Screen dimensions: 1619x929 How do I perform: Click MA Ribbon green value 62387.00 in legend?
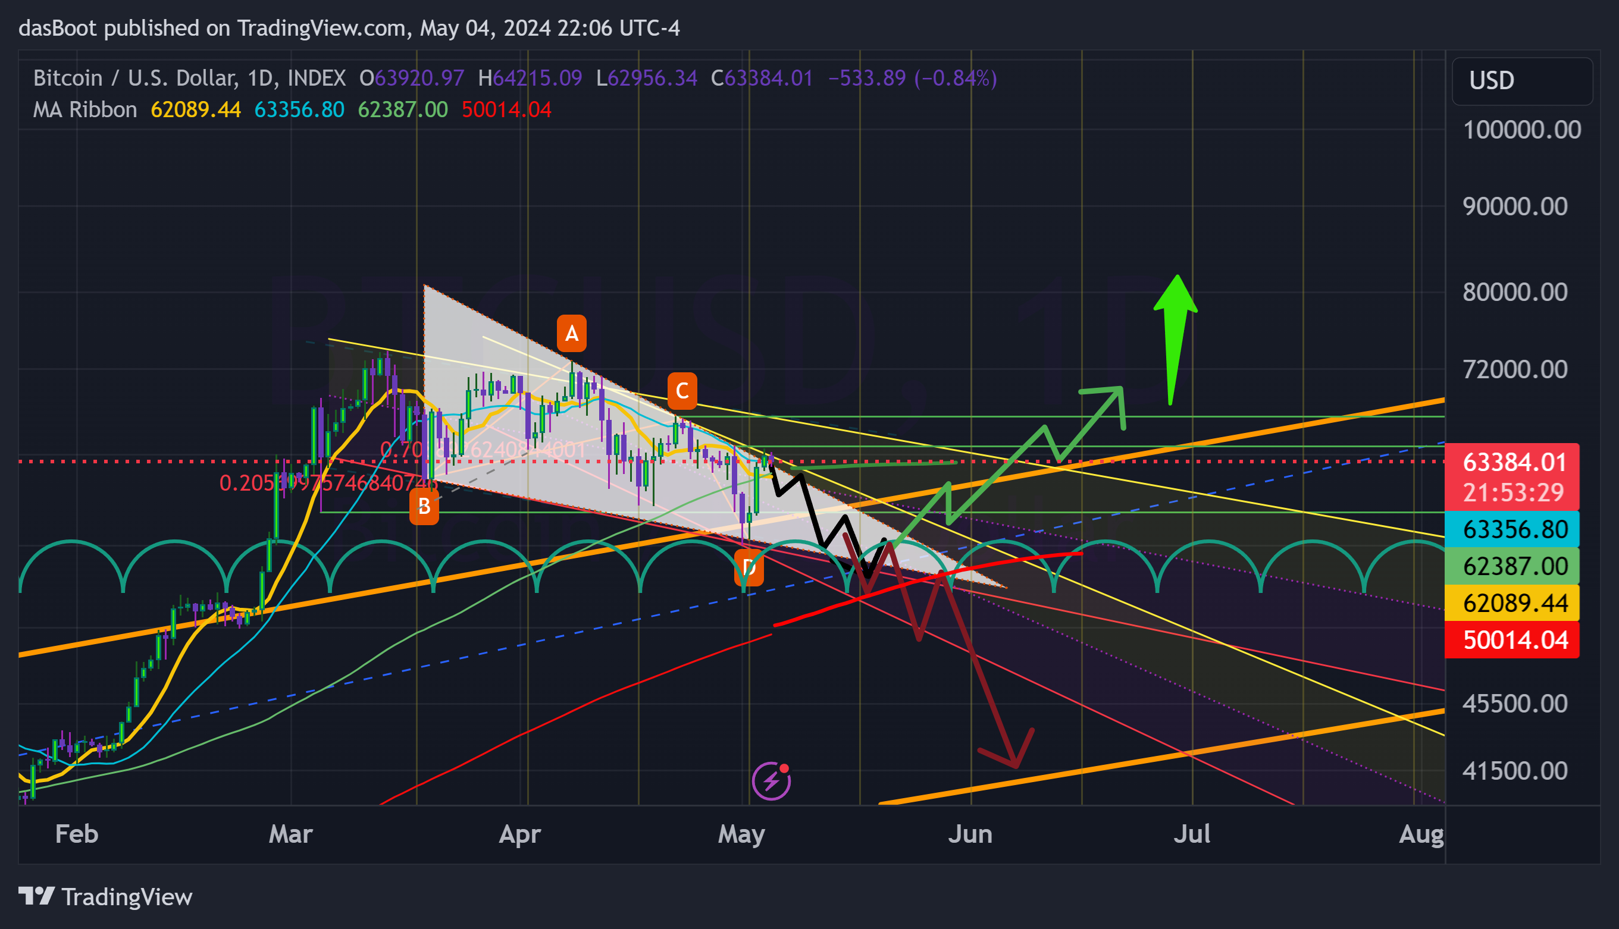click(x=403, y=110)
